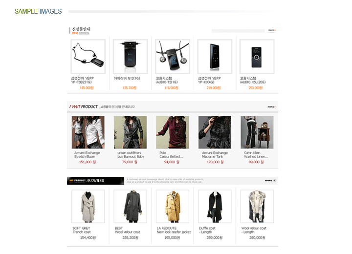Click urban outfitters Lux Burnout Baby link

point(131,155)
